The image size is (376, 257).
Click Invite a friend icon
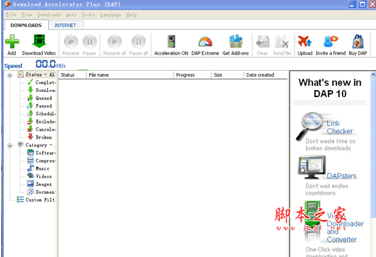pyautogui.click(x=331, y=42)
